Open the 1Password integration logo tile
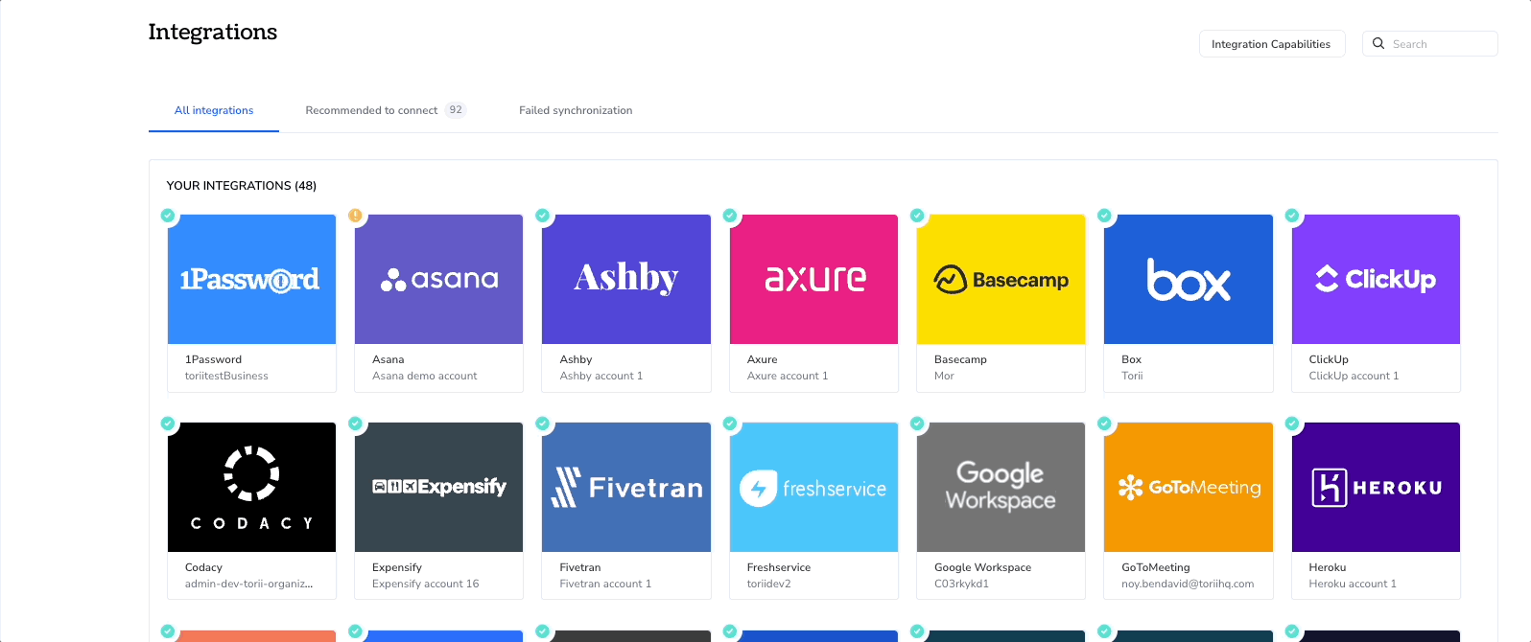This screenshot has width=1531, height=642. pos(251,279)
